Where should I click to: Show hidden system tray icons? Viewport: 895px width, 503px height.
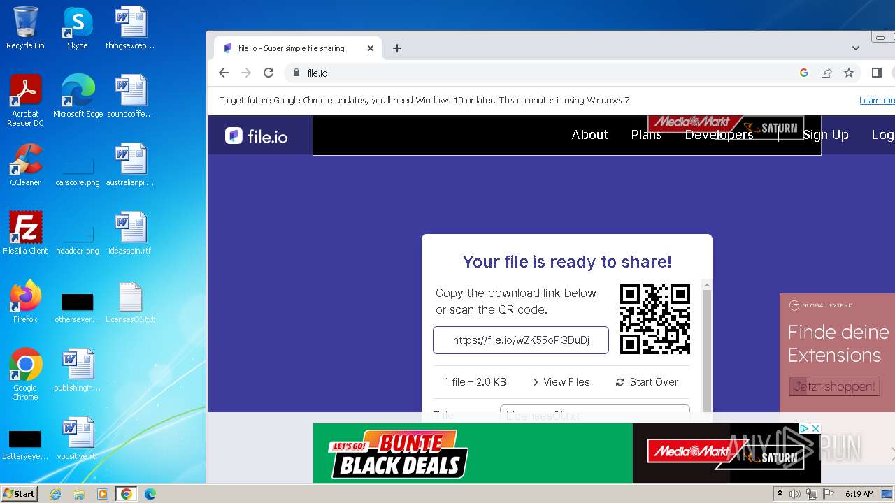[780, 494]
